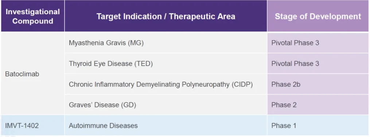
Task: Click the word Compound in the header
Action: point(33,21)
